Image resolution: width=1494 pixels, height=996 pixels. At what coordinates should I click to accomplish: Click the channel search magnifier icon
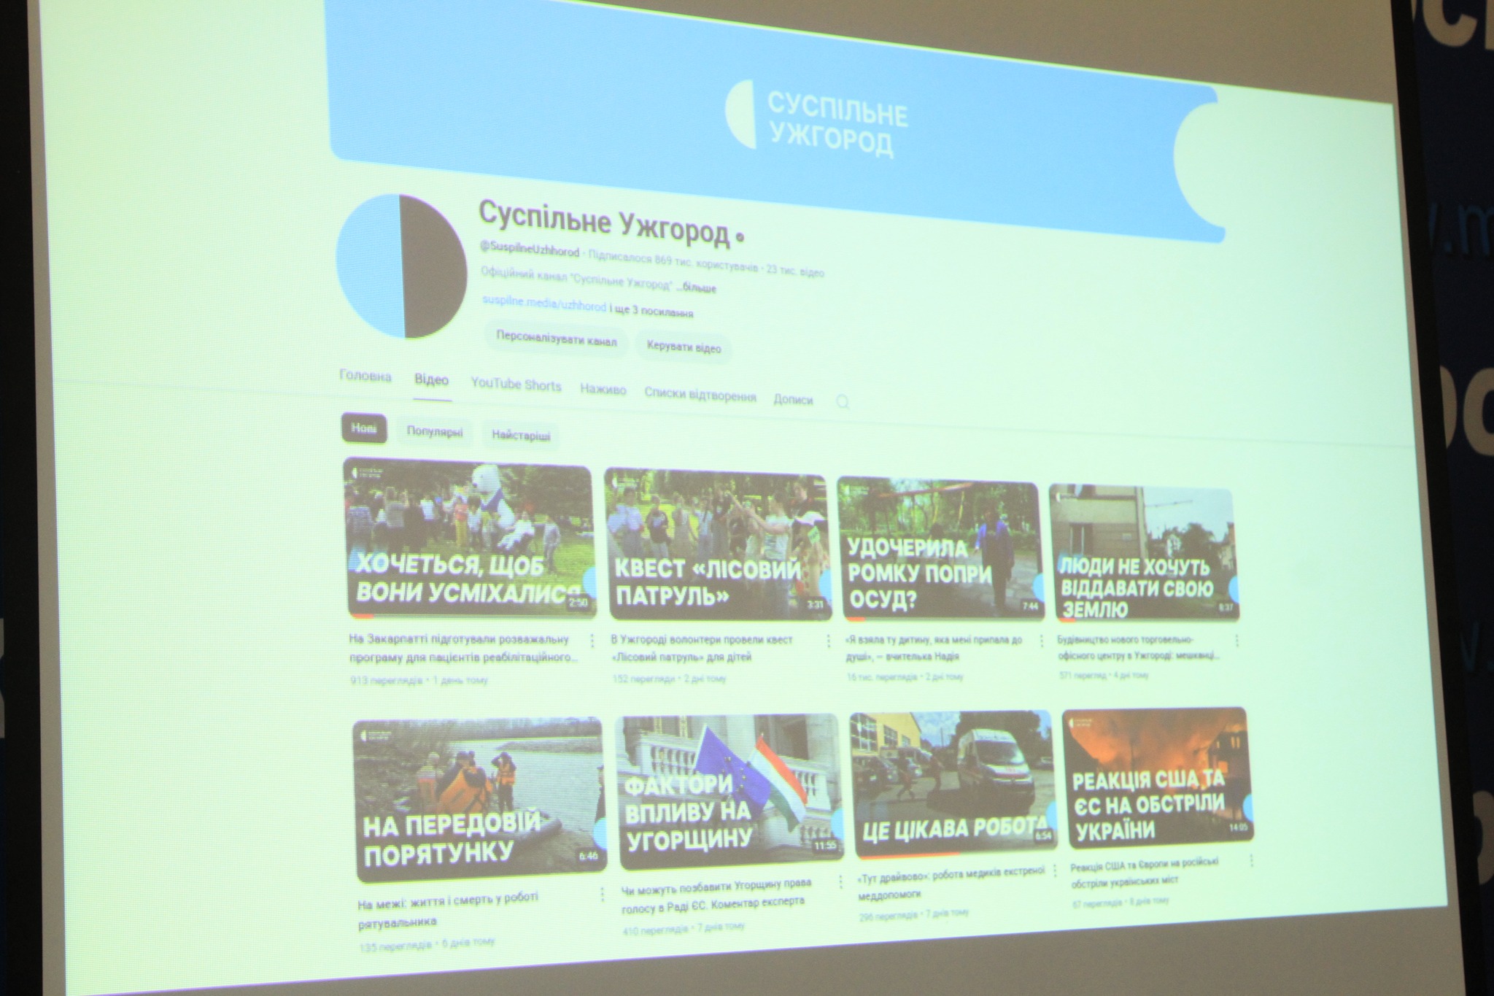click(x=843, y=402)
